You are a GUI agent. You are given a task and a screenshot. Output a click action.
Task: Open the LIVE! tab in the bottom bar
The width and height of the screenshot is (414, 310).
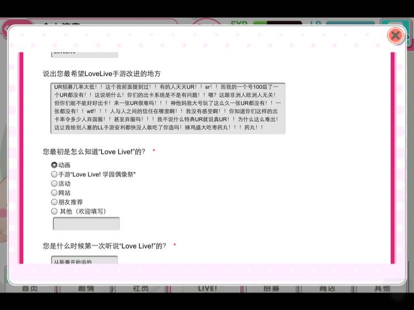coord(207,288)
